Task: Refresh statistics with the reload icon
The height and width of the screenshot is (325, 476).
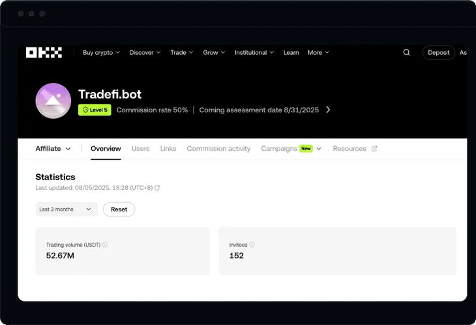Action: click(x=157, y=188)
